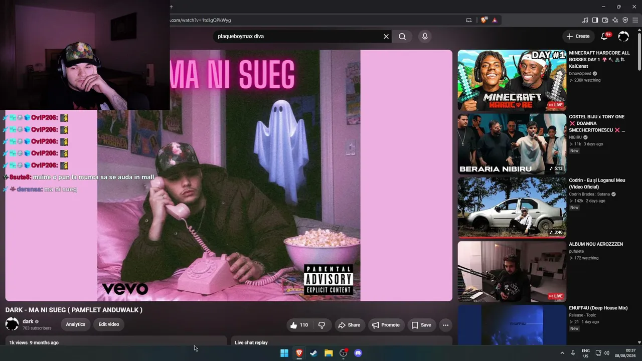Open the browser hamburger main menu
The height and width of the screenshot is (361, 642).
coord(635,20)
